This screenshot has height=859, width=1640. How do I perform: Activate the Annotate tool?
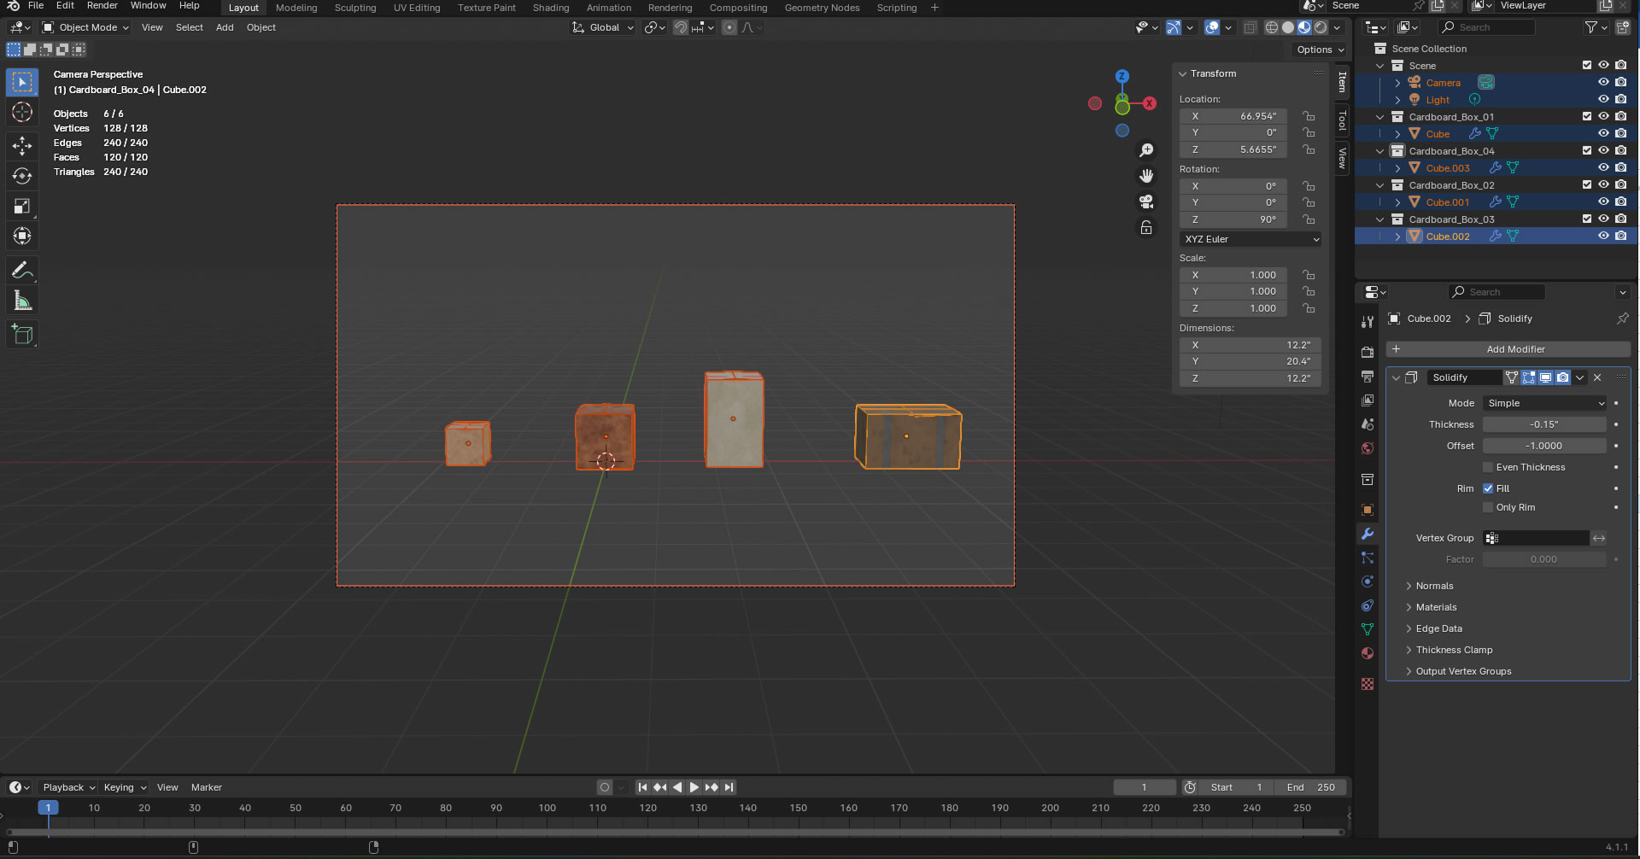tap(22, 271)
